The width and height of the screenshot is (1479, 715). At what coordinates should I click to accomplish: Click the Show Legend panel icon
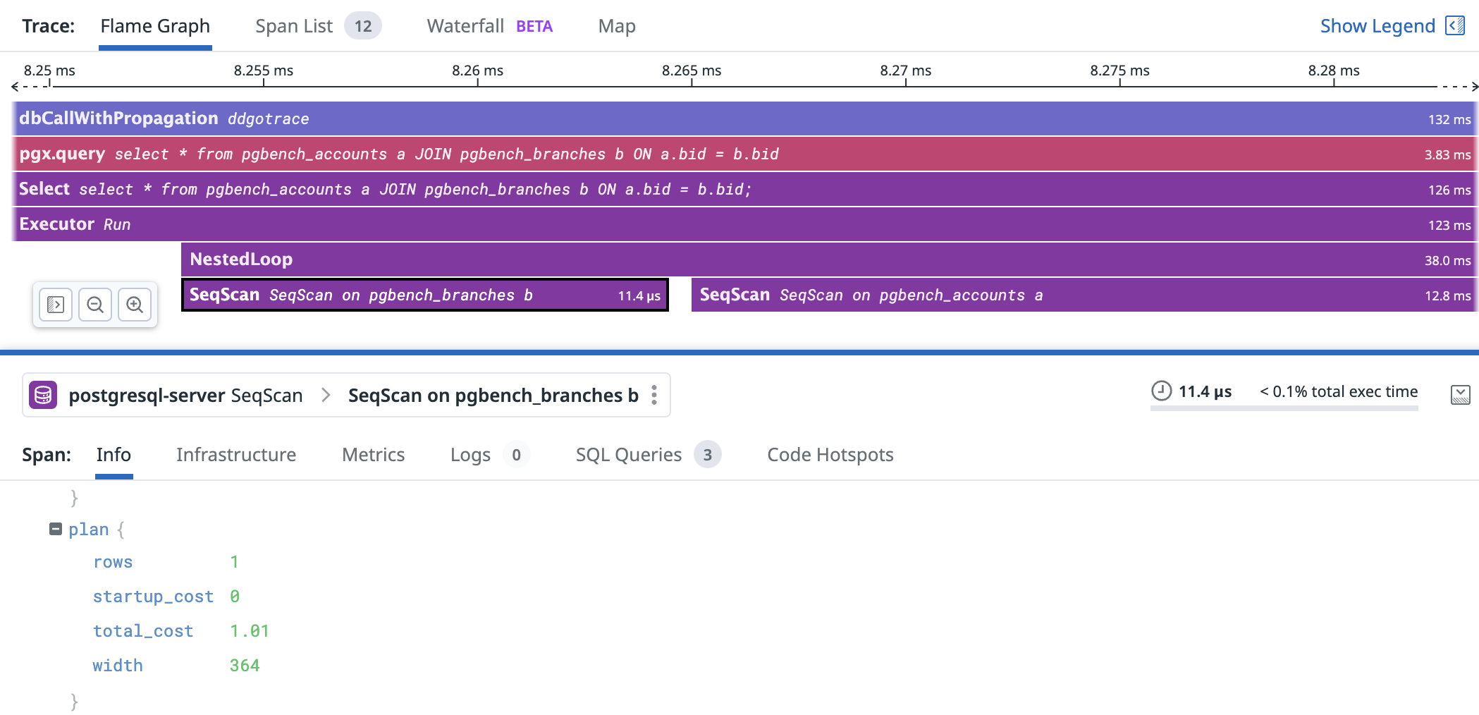click(x=1455, y=26)
